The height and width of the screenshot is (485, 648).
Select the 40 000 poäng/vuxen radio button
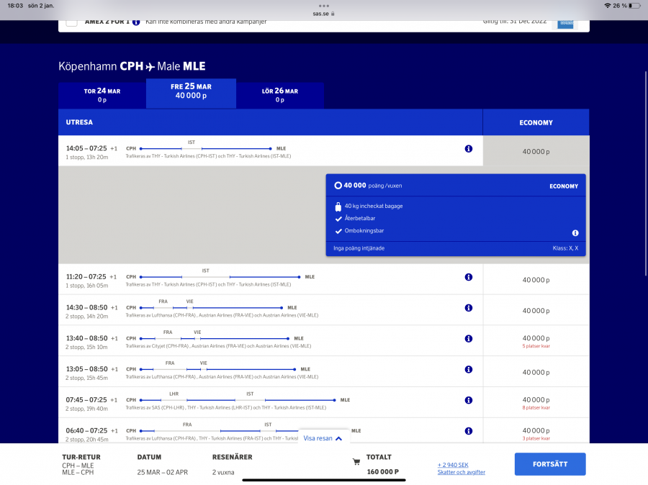coord(338,186)
